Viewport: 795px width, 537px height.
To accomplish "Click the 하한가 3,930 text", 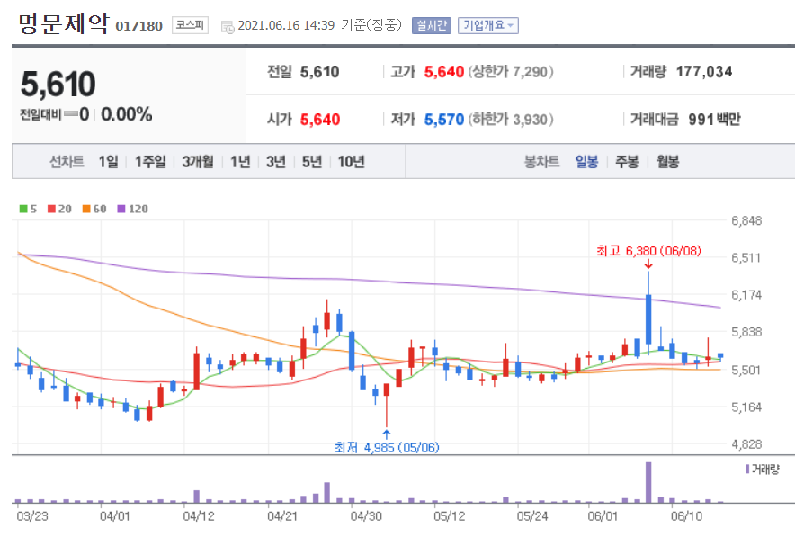I will pos(511,120).
